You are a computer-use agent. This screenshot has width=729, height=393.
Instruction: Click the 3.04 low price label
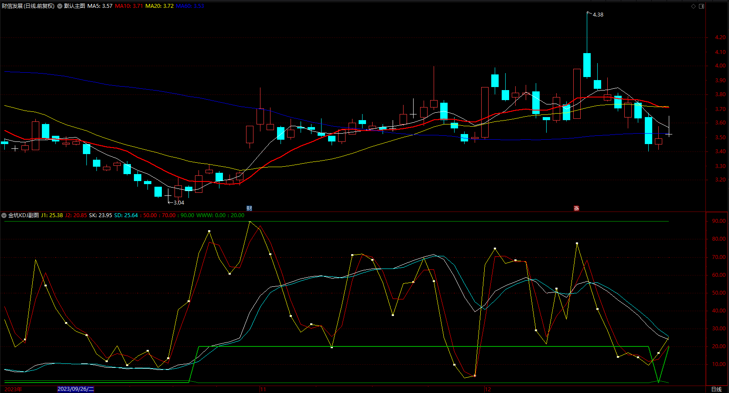pyautogui.click(x=179, y=203)
